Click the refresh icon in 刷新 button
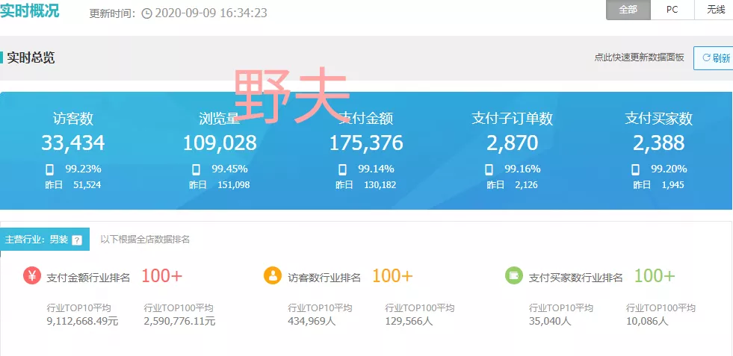This screenshot has width=733, height=356. [706, 58]
